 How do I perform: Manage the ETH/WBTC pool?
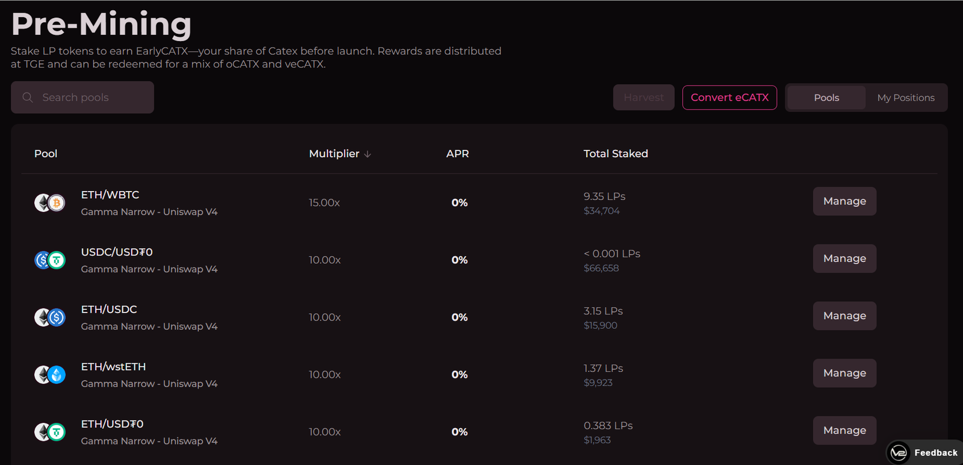coord(844,201)
